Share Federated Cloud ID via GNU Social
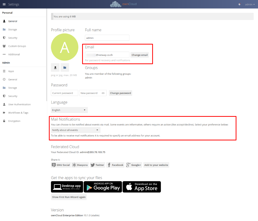The image size is (258, 221). point(61,165)
